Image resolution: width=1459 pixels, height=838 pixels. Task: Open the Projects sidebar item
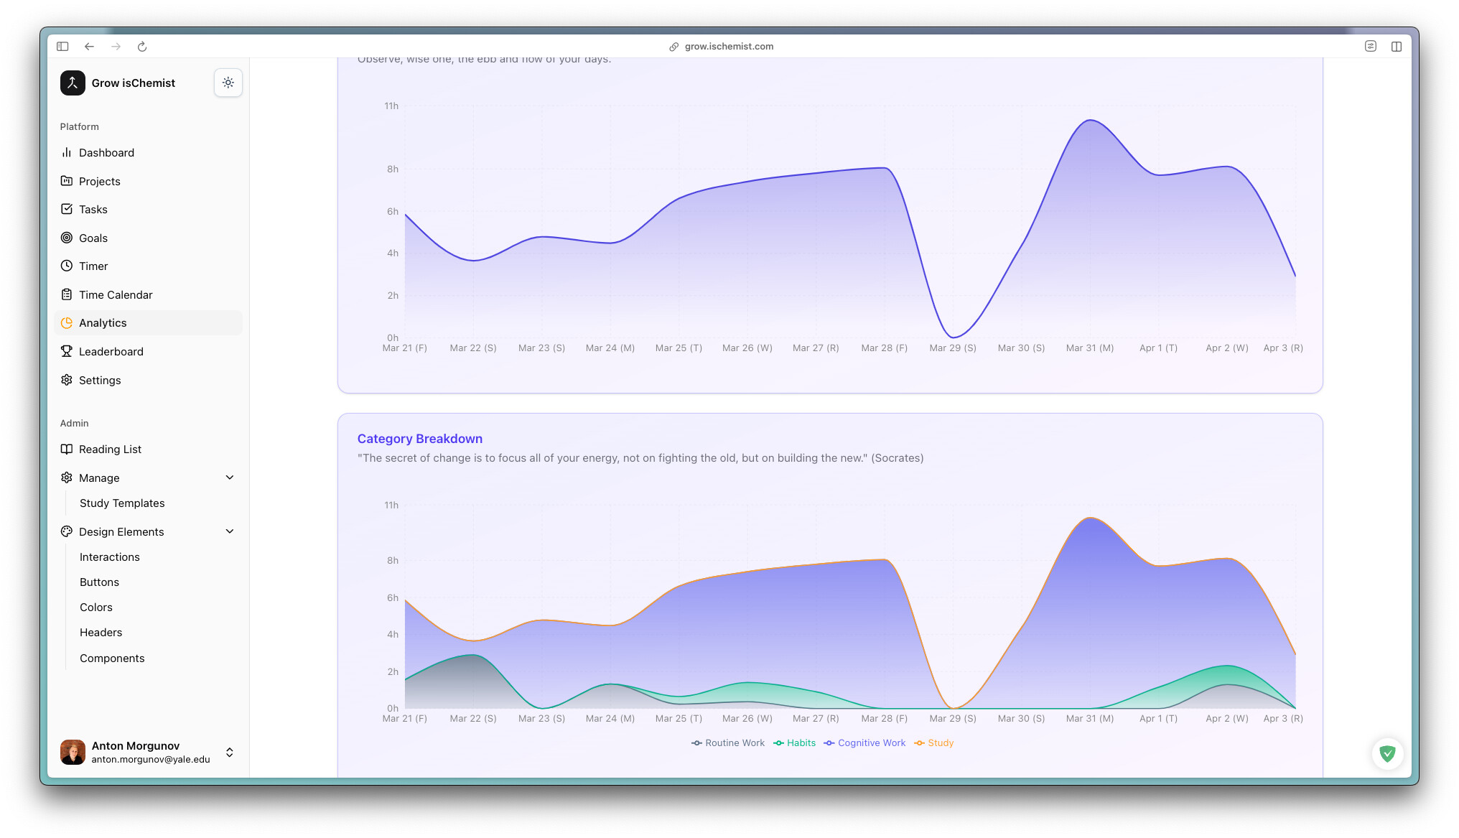[x=99, y=182]
